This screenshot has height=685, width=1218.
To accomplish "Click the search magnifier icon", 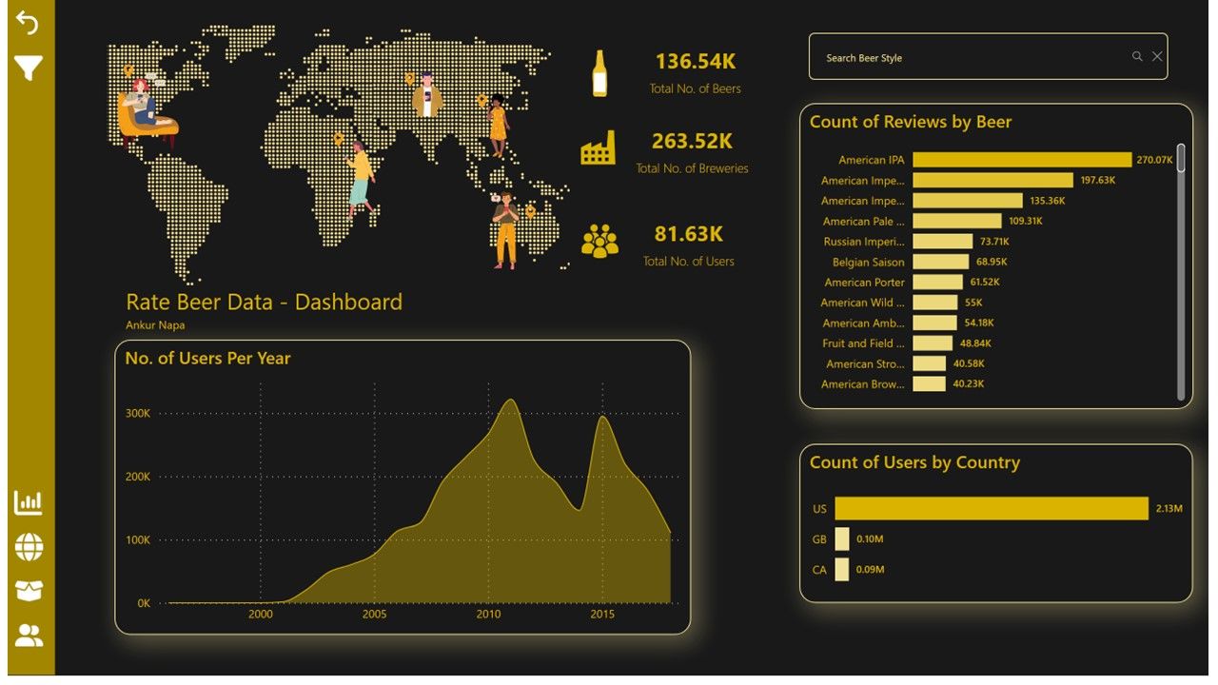I will (x=1137, y=57).
